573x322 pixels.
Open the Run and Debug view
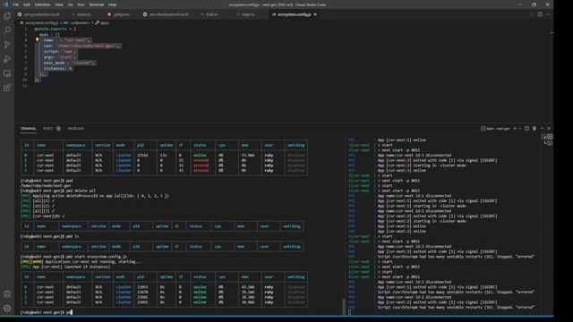tap(7, 59)
